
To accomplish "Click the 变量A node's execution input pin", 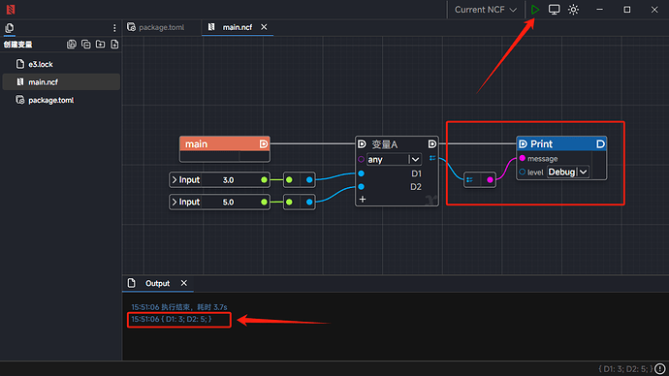I will 362,144.
